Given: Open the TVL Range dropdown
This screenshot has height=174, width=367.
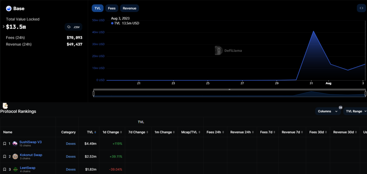Looking at the screenshot, I should click(x=356, y=111).
